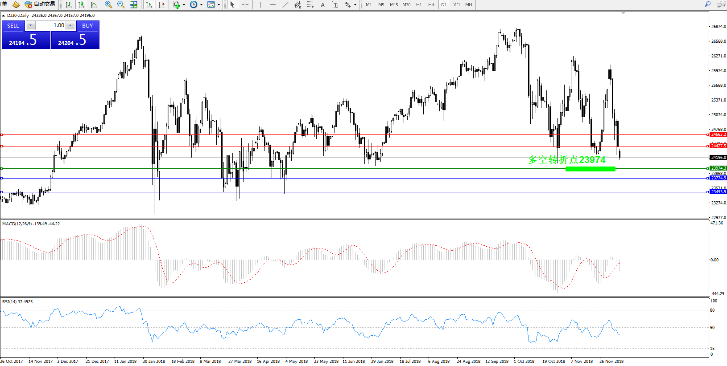
Task: Open the periodicity clock dropdown arrow
Action: click(201, 5)
